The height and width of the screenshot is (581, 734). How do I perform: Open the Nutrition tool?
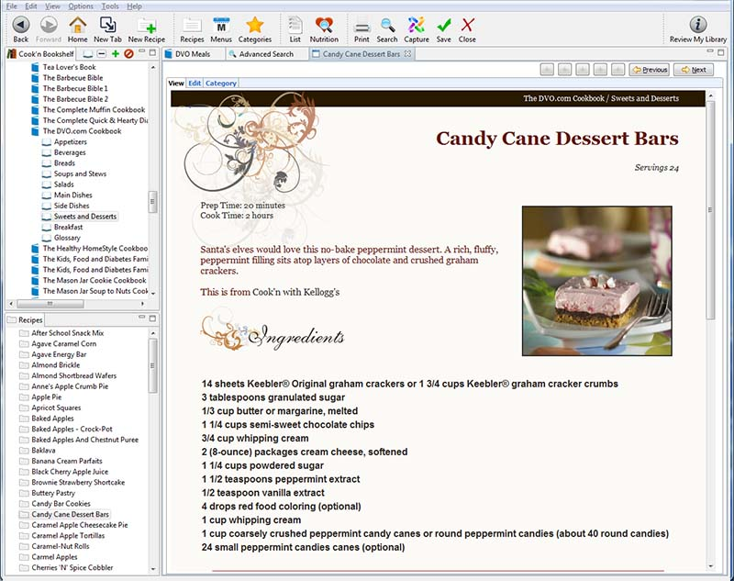[x=324, y=27]
